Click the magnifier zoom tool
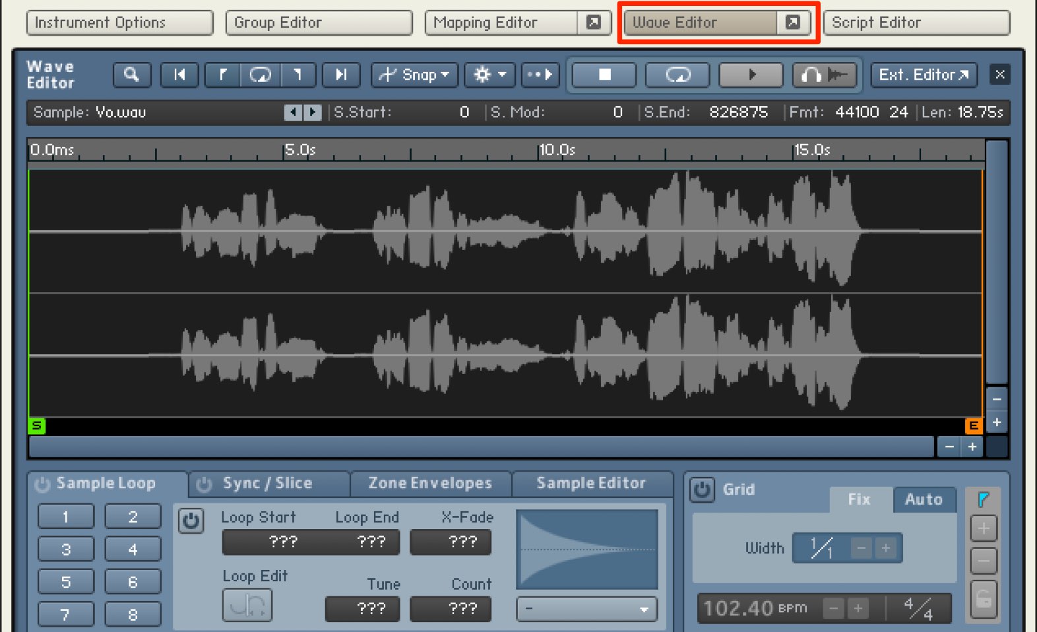This screenshot has height=632, width=1037. [x=132, y=75]
